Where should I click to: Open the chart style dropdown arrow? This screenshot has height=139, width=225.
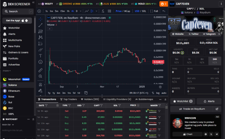(97, 11)
